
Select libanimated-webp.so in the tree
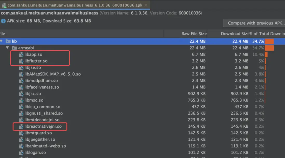coord(45,146)
